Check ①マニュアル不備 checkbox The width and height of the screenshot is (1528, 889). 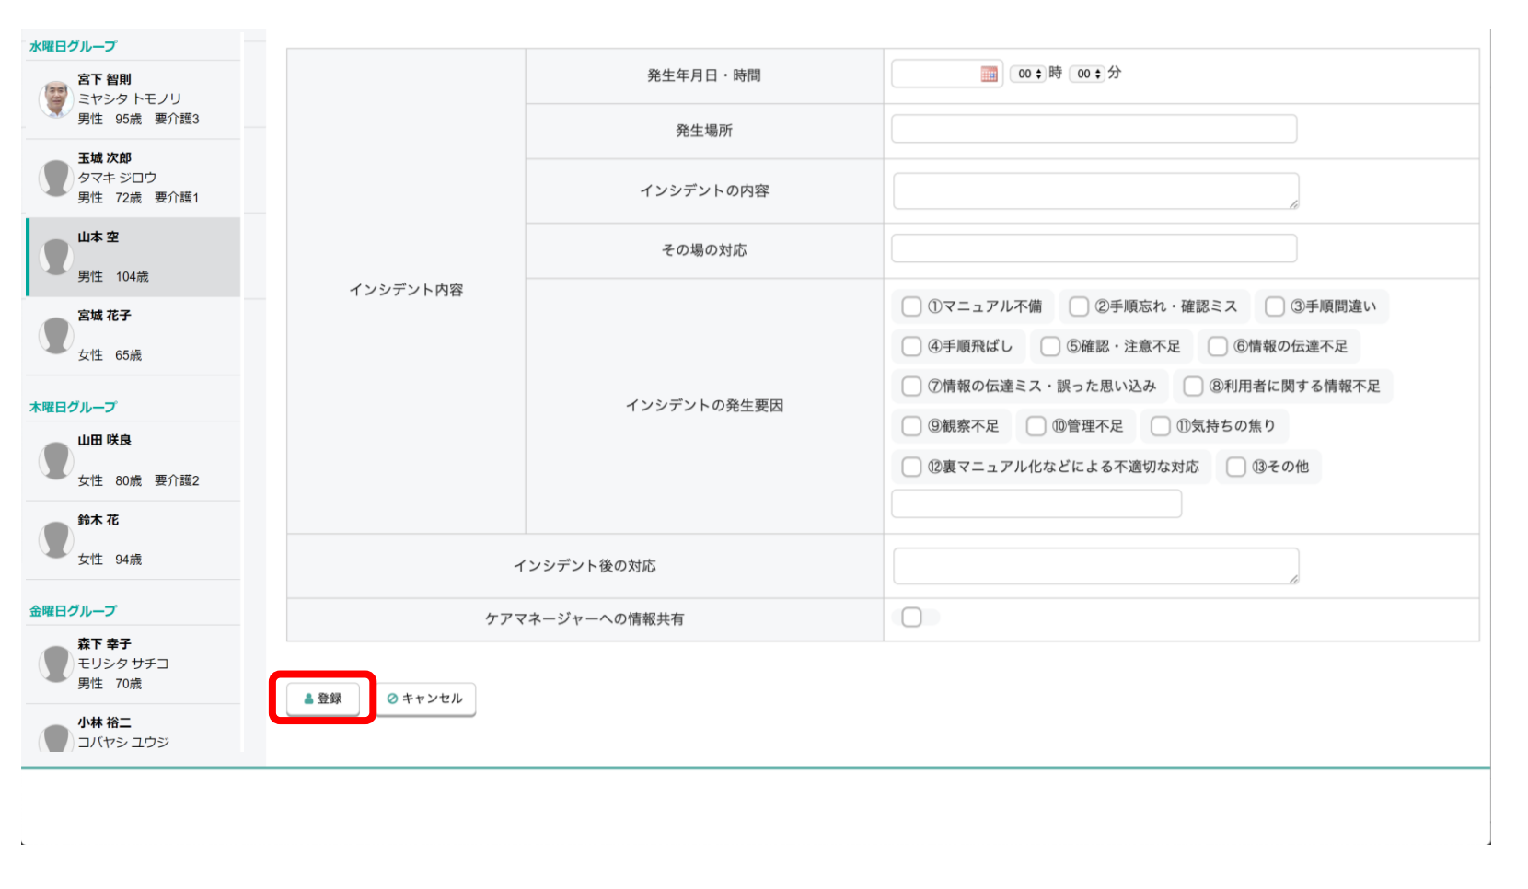click(911, 306)
